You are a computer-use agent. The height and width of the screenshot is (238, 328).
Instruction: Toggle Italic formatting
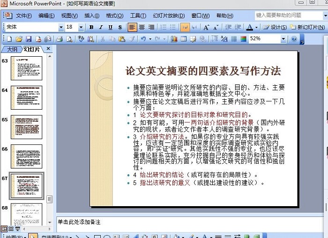tap(101, 27)
